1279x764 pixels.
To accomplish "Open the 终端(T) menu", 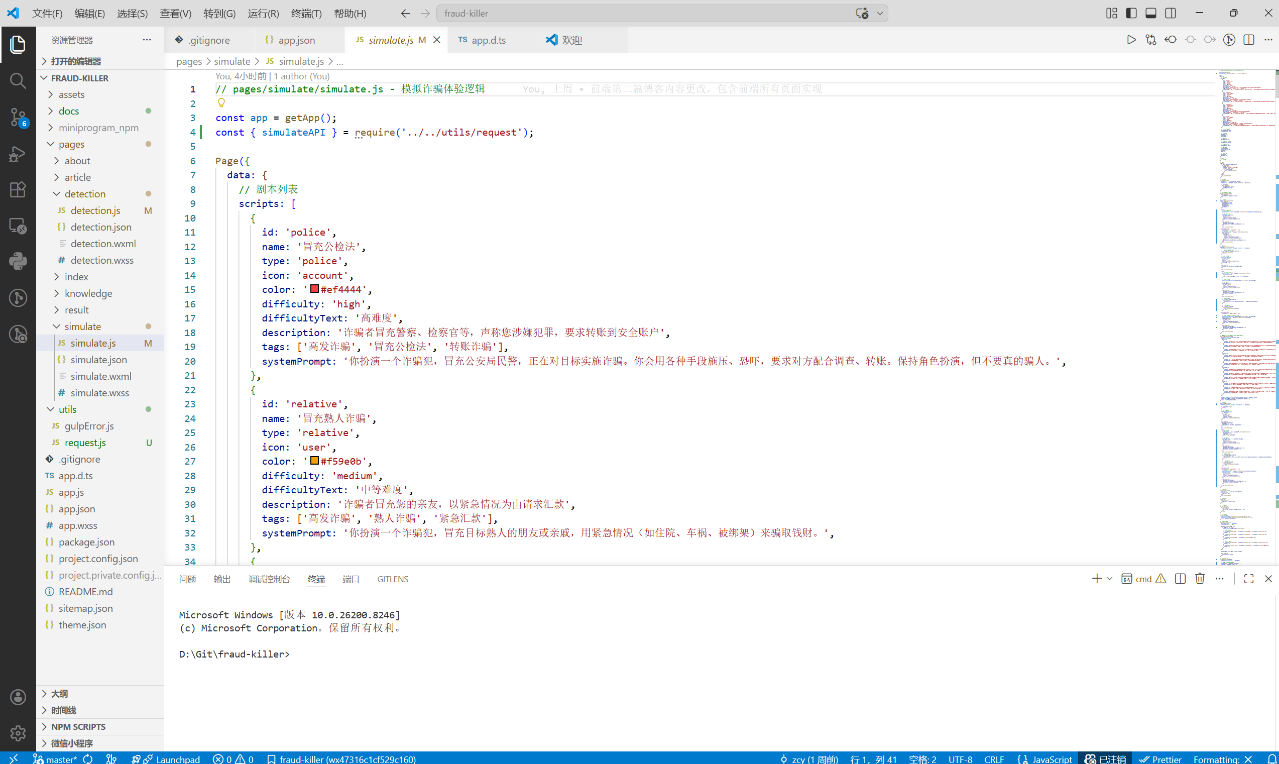I will pos(306,14).
